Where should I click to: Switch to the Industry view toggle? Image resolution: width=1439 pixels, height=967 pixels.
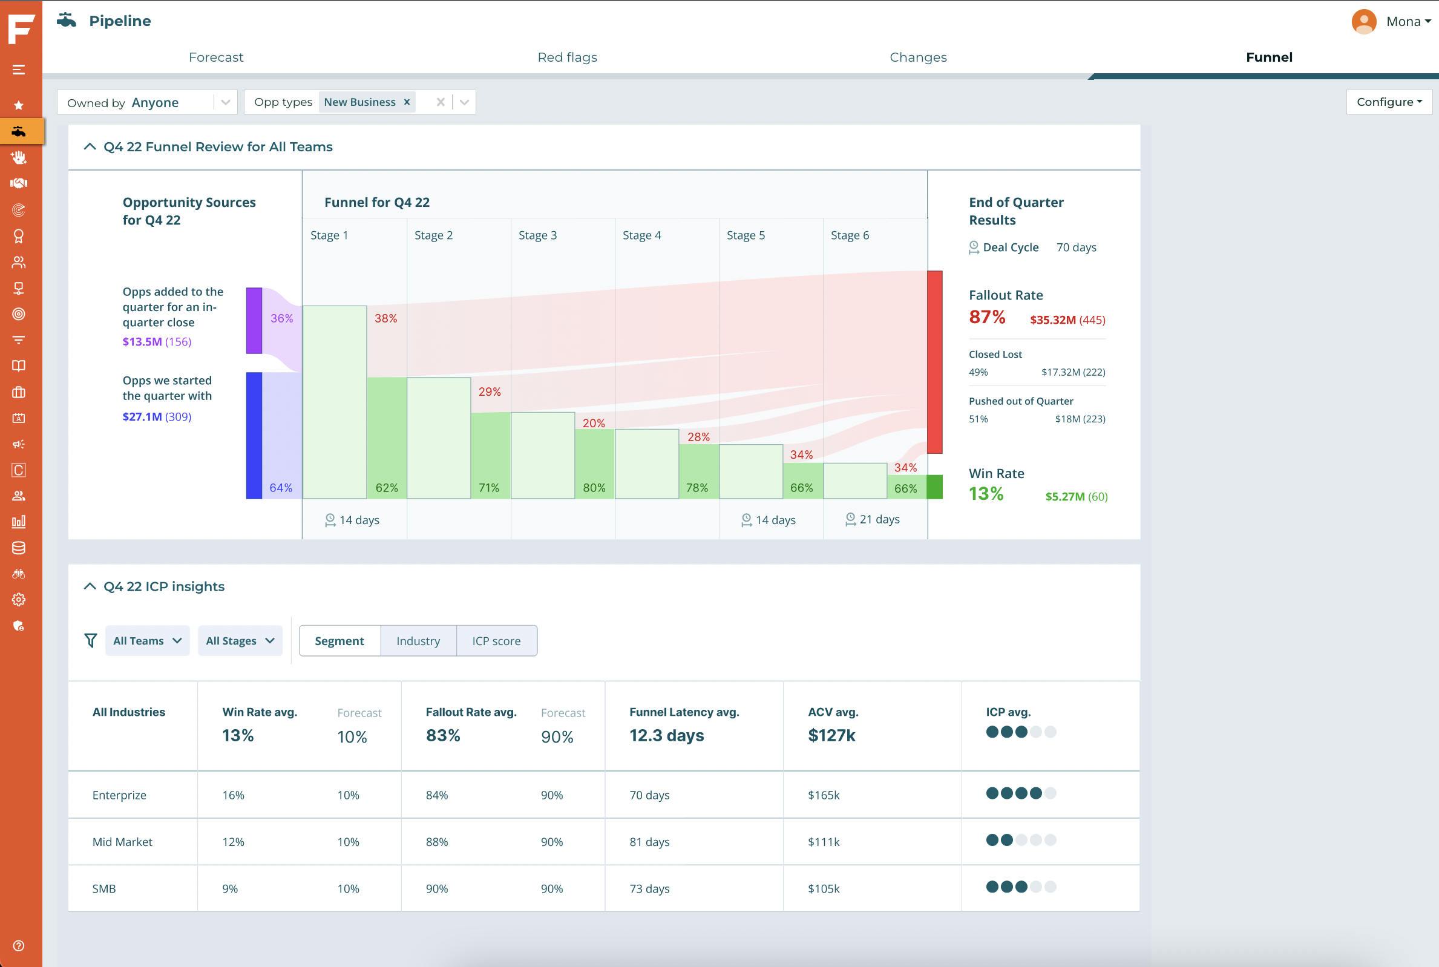tap(418, 641)
